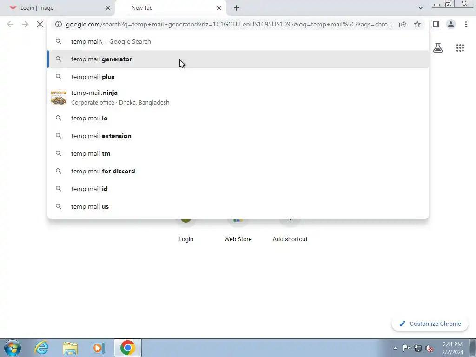This screenshot has width=476, height=357.
Task: Click the address bar URL
Action: [229, 24]
